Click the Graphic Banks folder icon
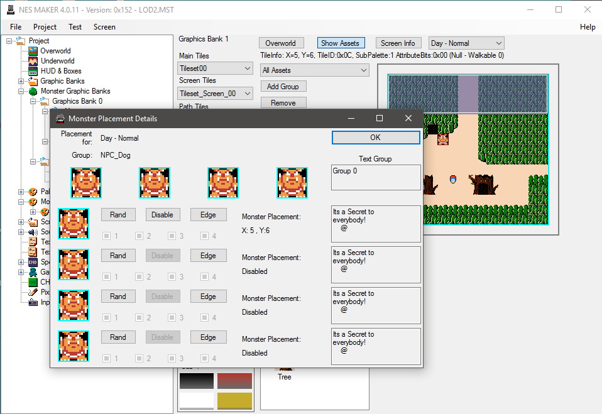The height and width of the screenshot is (414, 602). pyautogui.click(x=33, y=81)
